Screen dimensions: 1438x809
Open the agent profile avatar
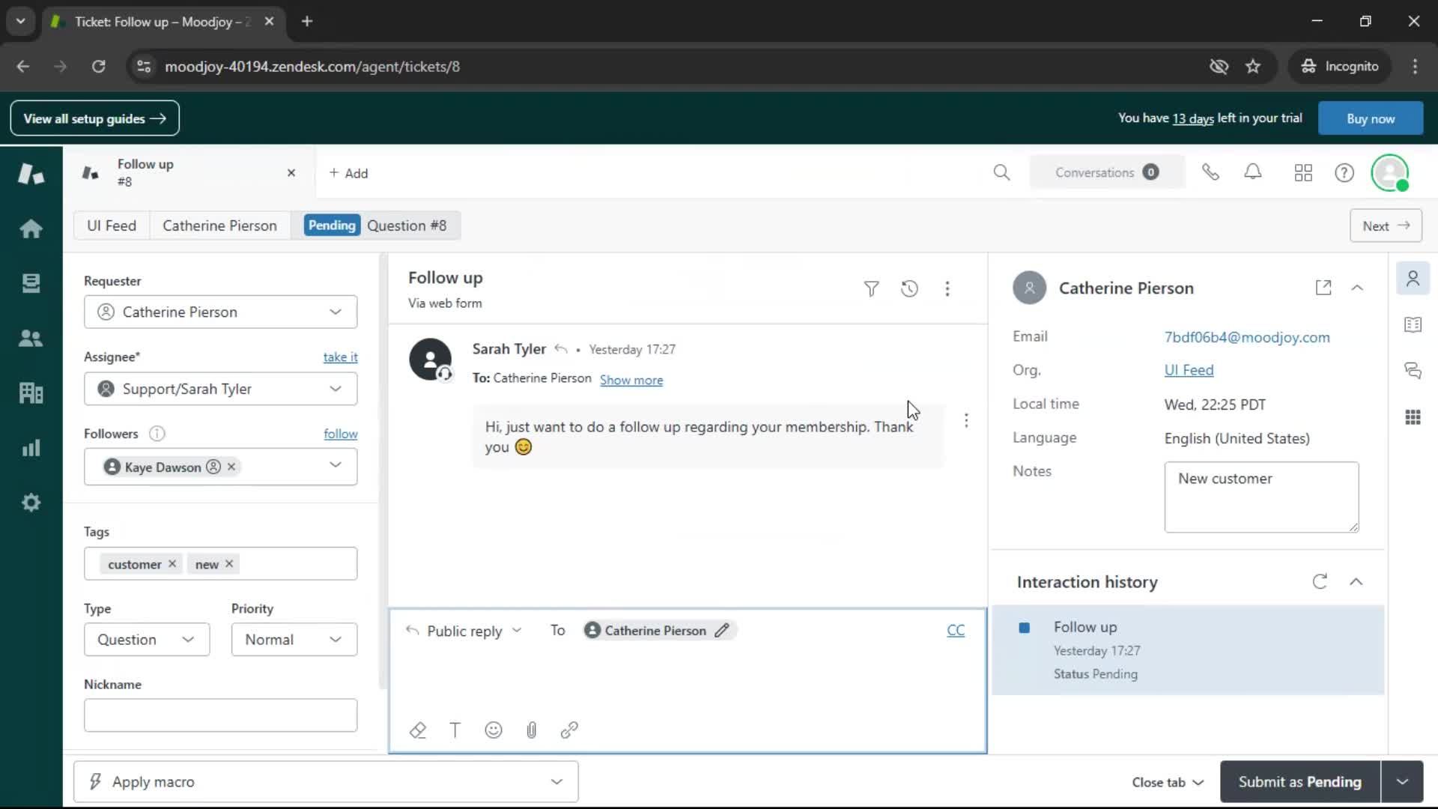pyautogui.click(x=1390, y=173)
